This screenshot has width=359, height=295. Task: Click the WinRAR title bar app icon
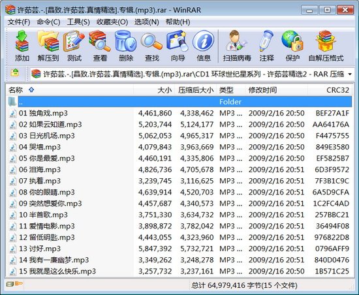10,10
